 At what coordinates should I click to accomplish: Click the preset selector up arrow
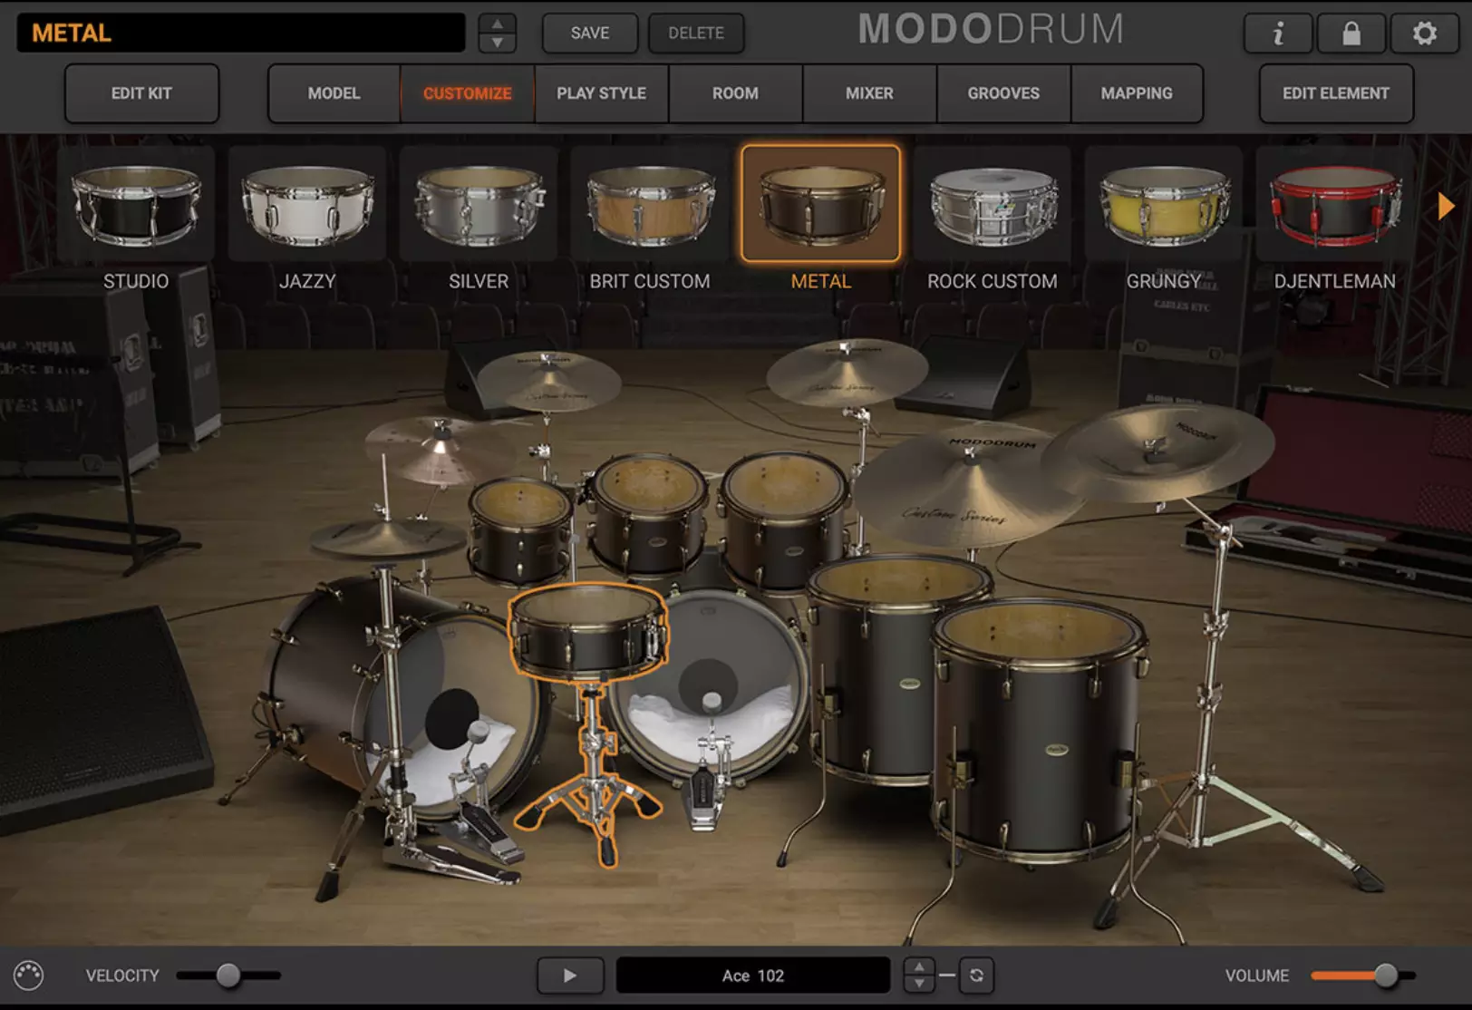pos(497,24)
